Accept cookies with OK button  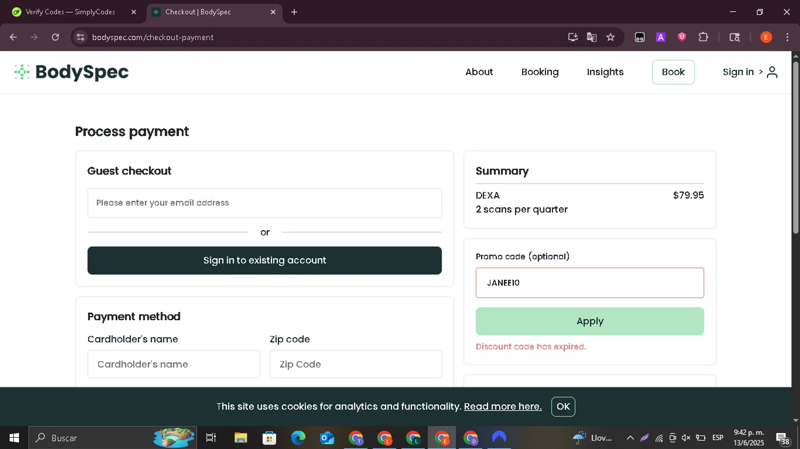[563, 406]
